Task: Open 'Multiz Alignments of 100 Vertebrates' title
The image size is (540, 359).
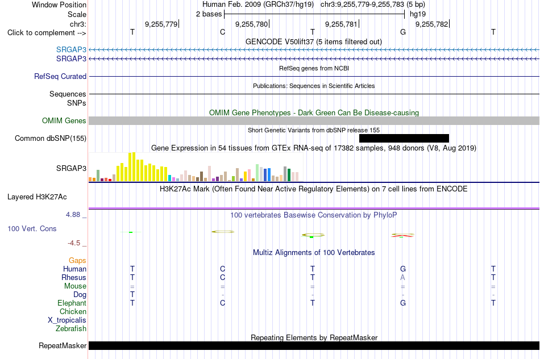Action: click(314, 253)
